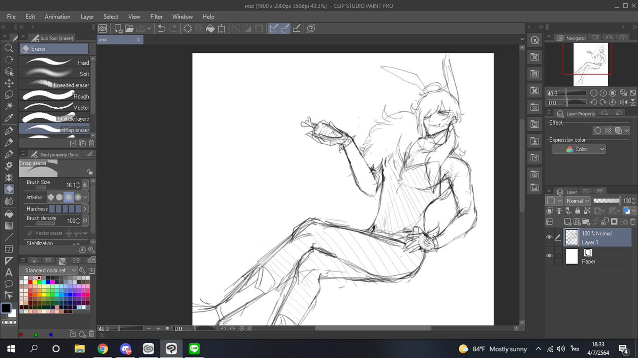This screenshot has width=638, height=358.
Task: Click the Redo arrow in command bar
Action: coord(173,29)
